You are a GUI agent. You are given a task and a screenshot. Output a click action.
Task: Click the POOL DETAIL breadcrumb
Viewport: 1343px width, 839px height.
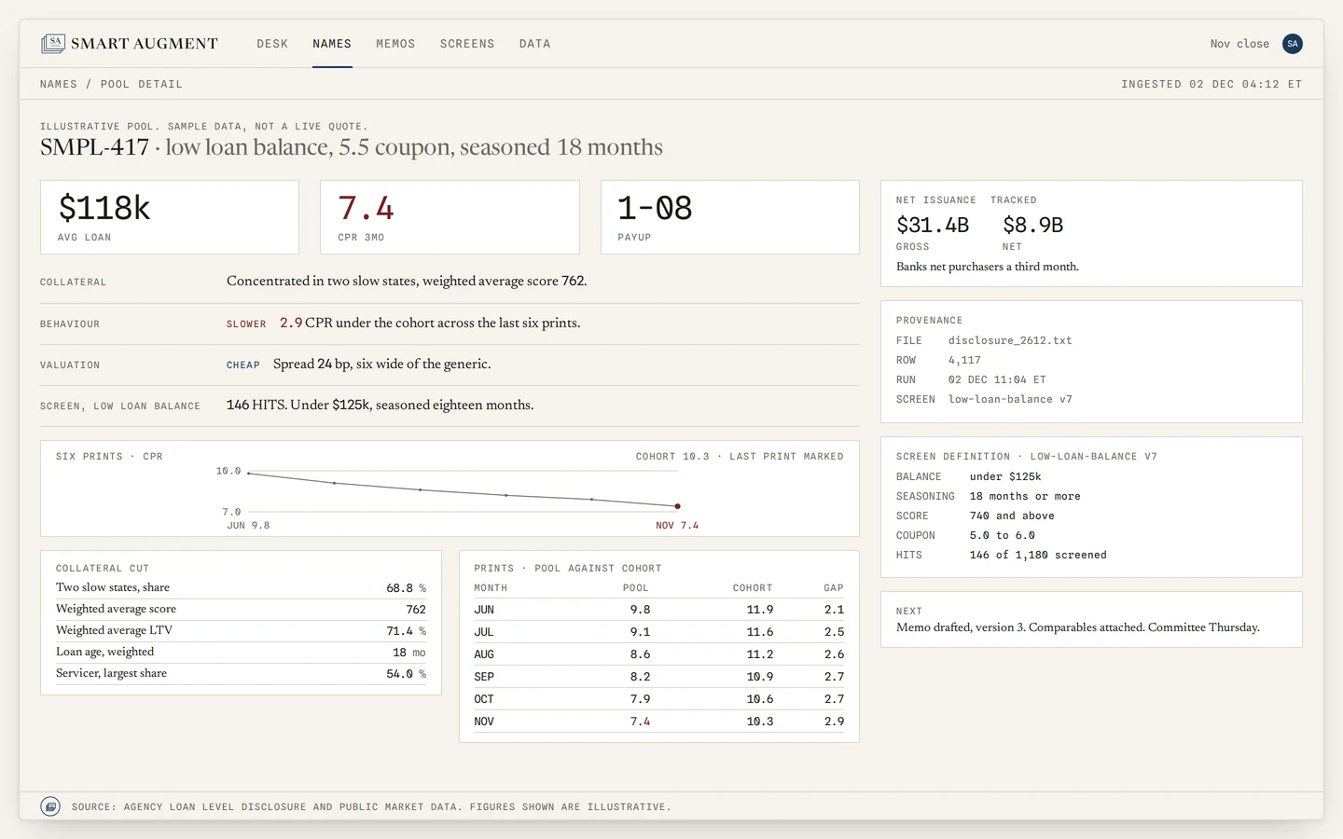coord(142,84)
